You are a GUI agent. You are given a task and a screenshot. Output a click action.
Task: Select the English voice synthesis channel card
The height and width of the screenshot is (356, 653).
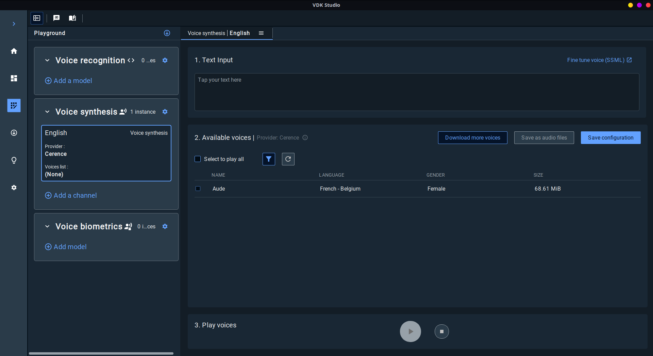click(x=106, y=153)
